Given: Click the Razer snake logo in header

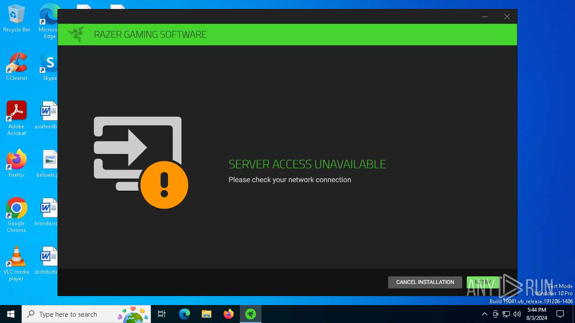Looking at the screenshot, I should click(76, 35).
